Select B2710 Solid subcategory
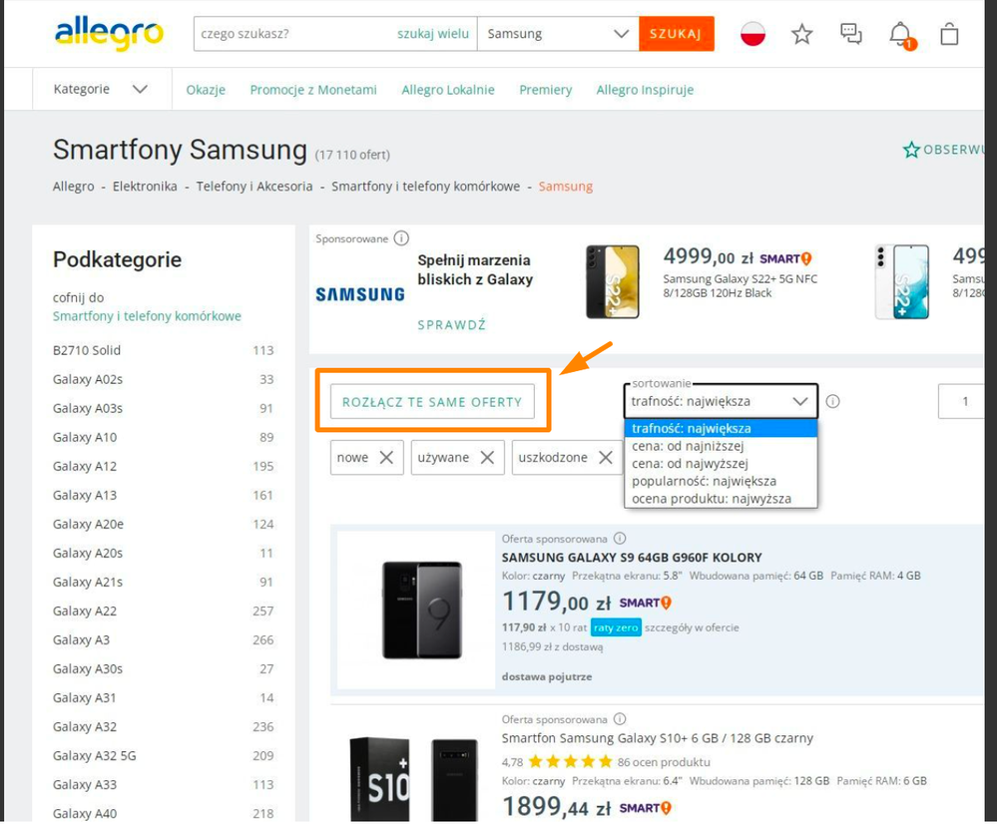The width and height of the screenshot is (997, 825). click(x=87, y=350)
